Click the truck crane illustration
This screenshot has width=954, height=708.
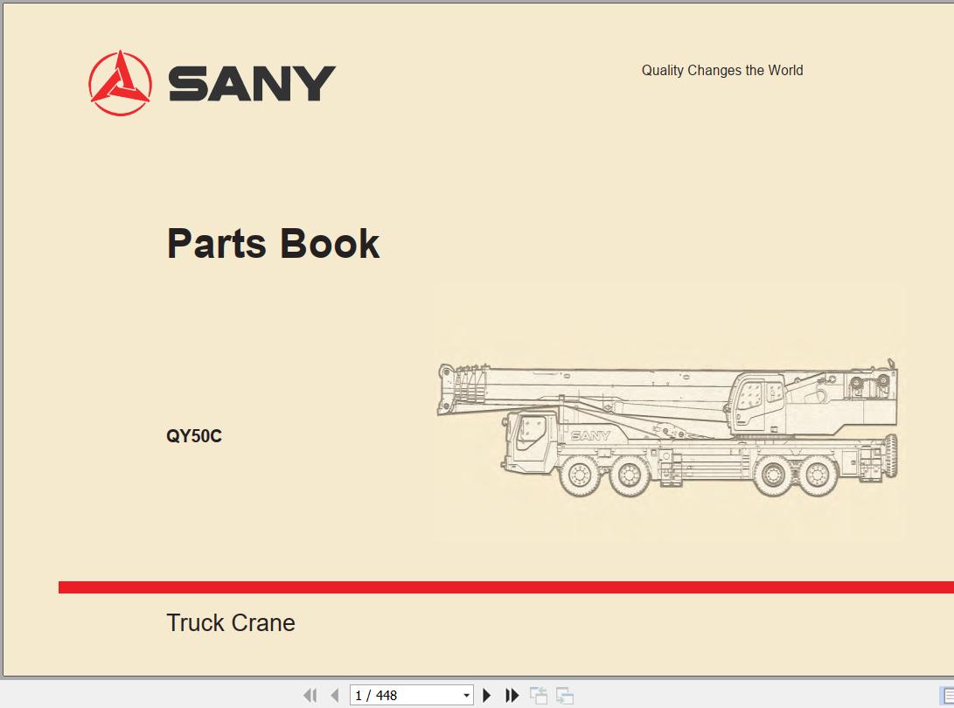pyautogui.click(x=667, y=427)
